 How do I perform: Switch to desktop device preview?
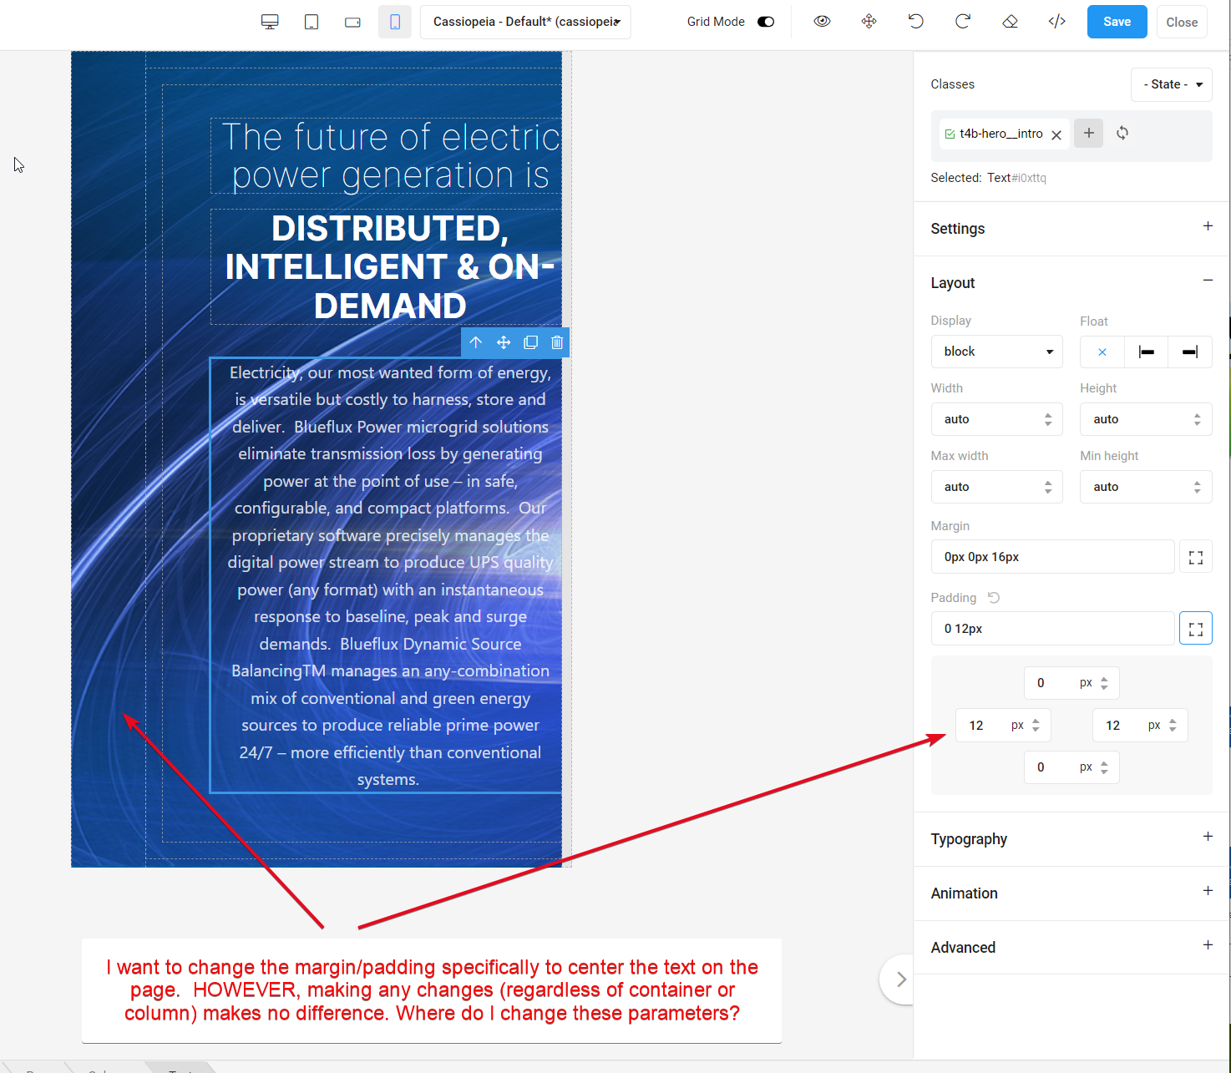click(270, 22)
